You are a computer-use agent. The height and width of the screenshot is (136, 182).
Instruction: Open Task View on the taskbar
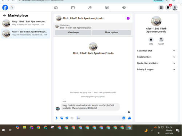(x=10, y=130)
